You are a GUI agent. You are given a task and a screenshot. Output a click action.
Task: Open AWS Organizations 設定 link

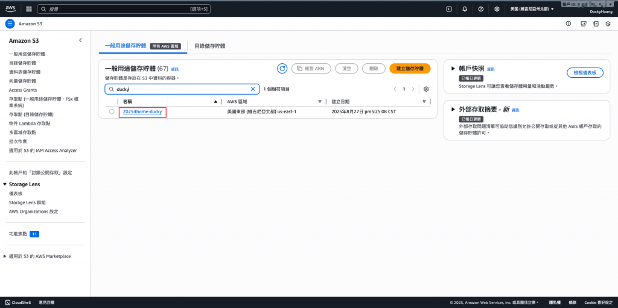34,212
